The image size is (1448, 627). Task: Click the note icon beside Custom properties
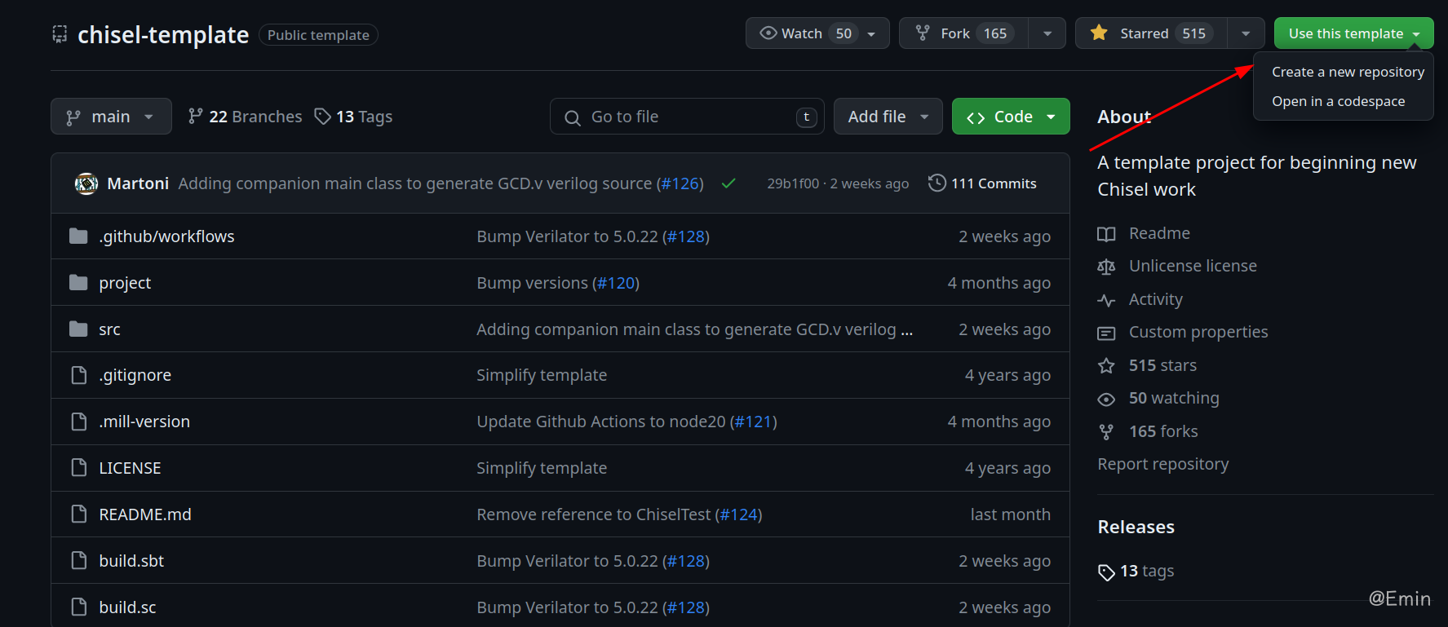click(1106, 333)
